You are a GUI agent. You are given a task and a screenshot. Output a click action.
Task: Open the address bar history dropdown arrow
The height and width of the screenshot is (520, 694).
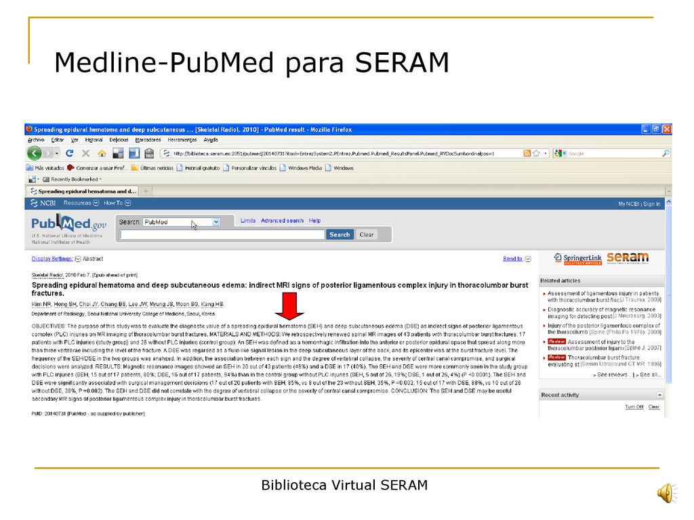point(546,154)
